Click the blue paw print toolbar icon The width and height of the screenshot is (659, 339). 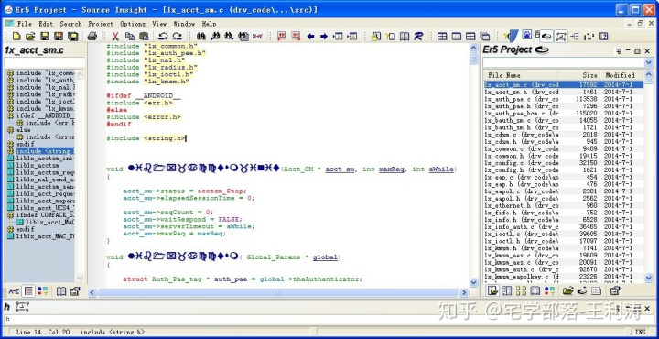[526, 34]
